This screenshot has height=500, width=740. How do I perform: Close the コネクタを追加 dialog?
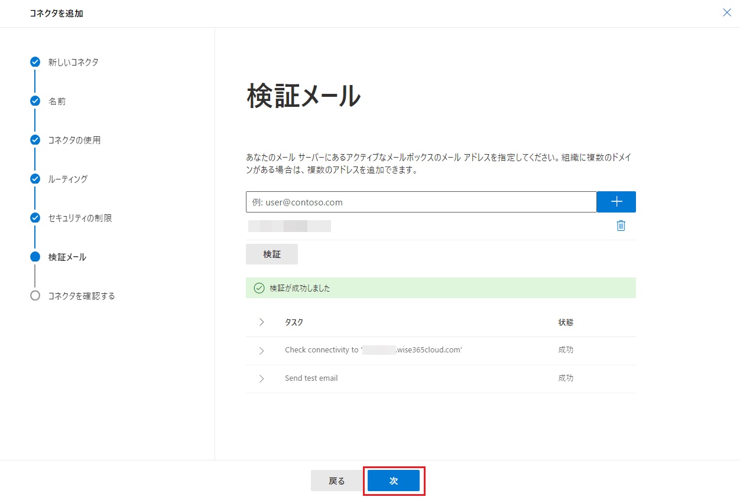(726, 12)
